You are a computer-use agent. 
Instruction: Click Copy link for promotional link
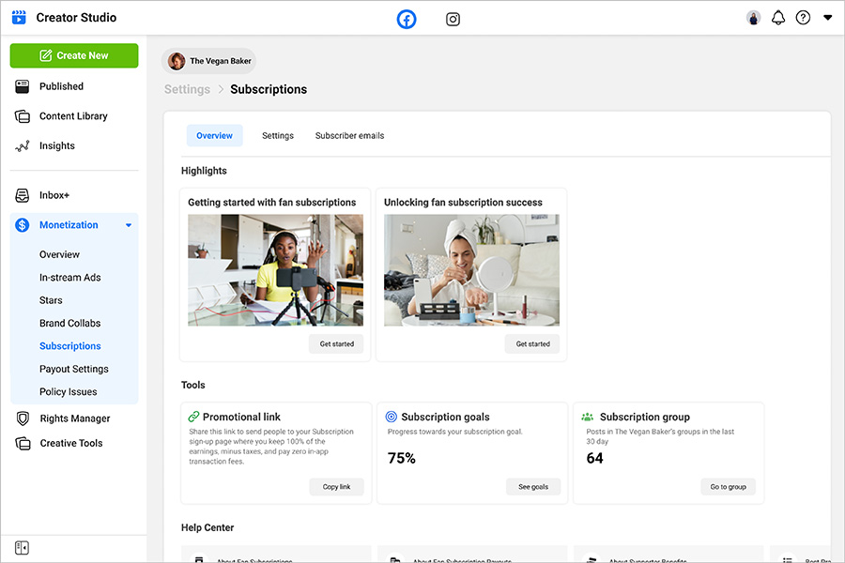point(336,487)
